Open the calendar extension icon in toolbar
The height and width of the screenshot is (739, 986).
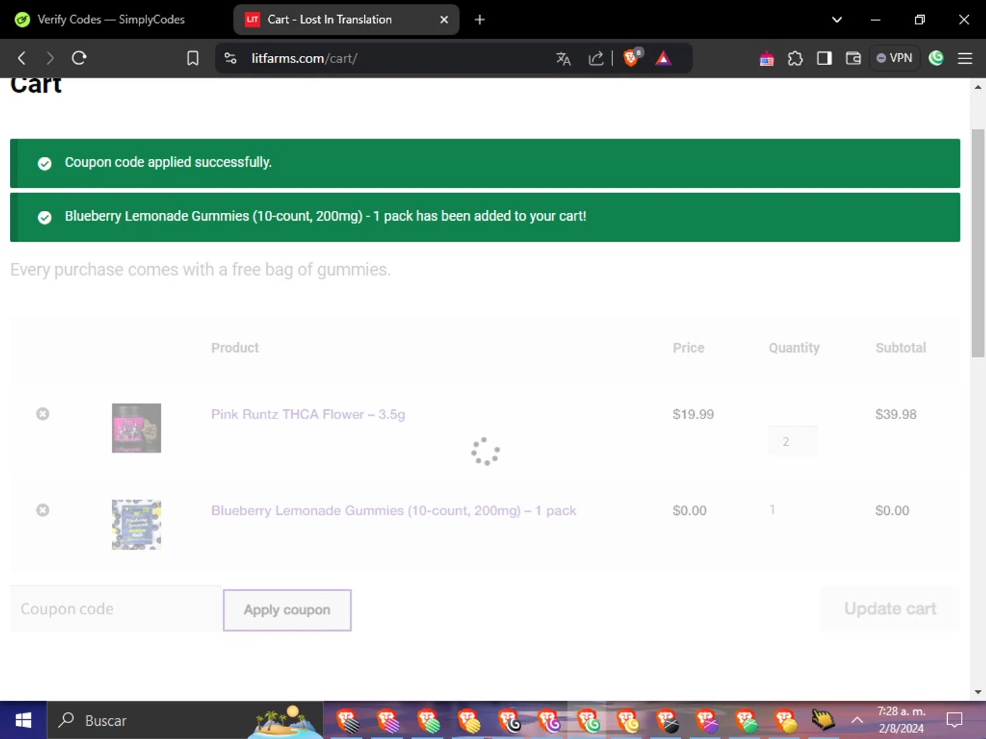766,59
